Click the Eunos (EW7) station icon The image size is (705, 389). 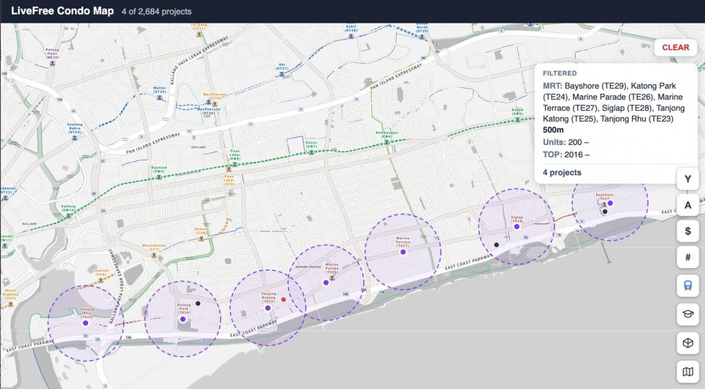(312, 152)
